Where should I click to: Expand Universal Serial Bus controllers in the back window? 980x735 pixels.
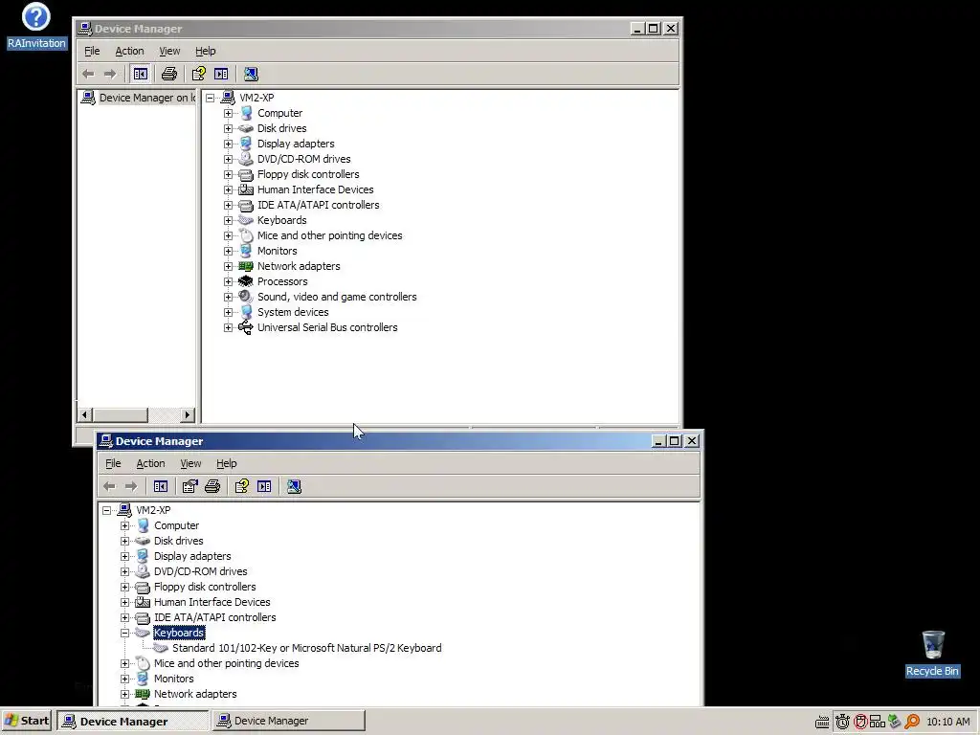point(228,327)
